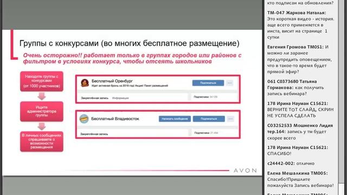Viewport: 347px width, 195px height.
Task: Click Подписаться for Бесплатный Оренбург
Action: coord(208,83)
